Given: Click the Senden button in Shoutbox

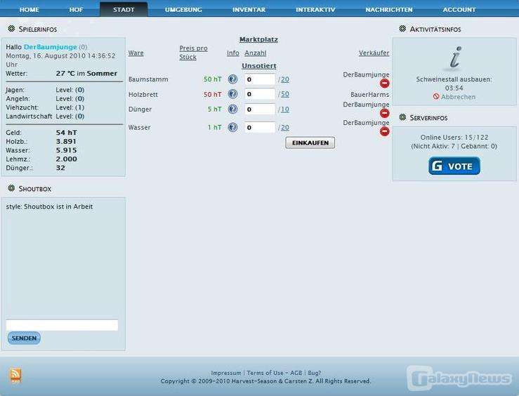Looking at the screenshot, I should [x=24, y=338].
